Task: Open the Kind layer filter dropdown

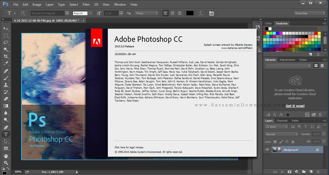Action: point(277,126)
